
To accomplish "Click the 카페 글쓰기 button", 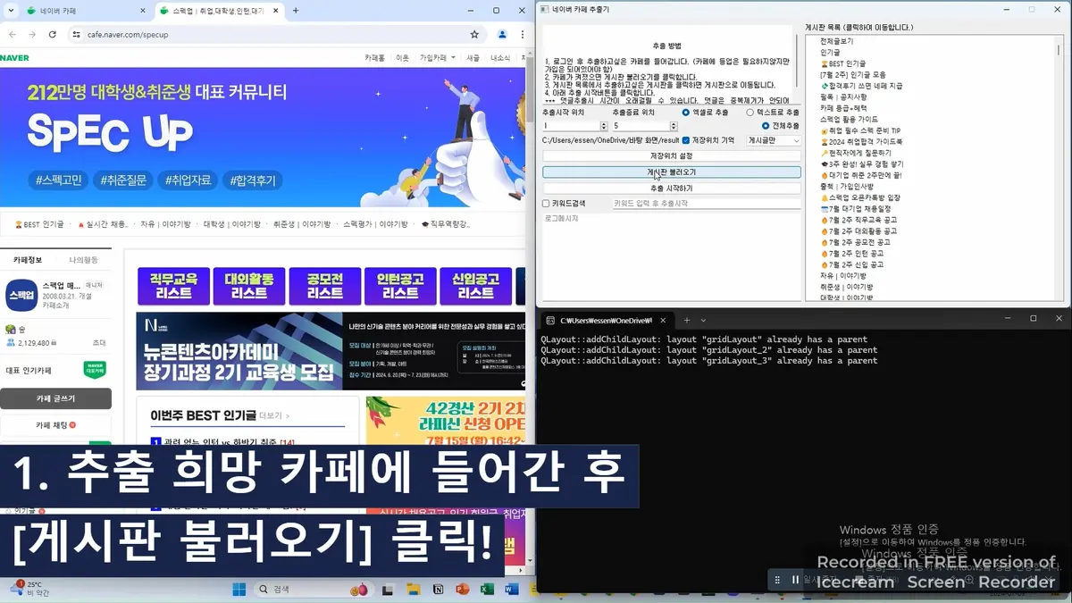I will [x=55, y=398].
